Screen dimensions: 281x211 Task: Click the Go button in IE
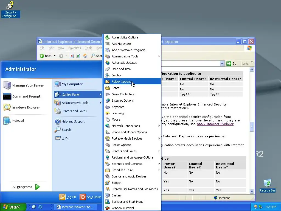click(231, 63)
